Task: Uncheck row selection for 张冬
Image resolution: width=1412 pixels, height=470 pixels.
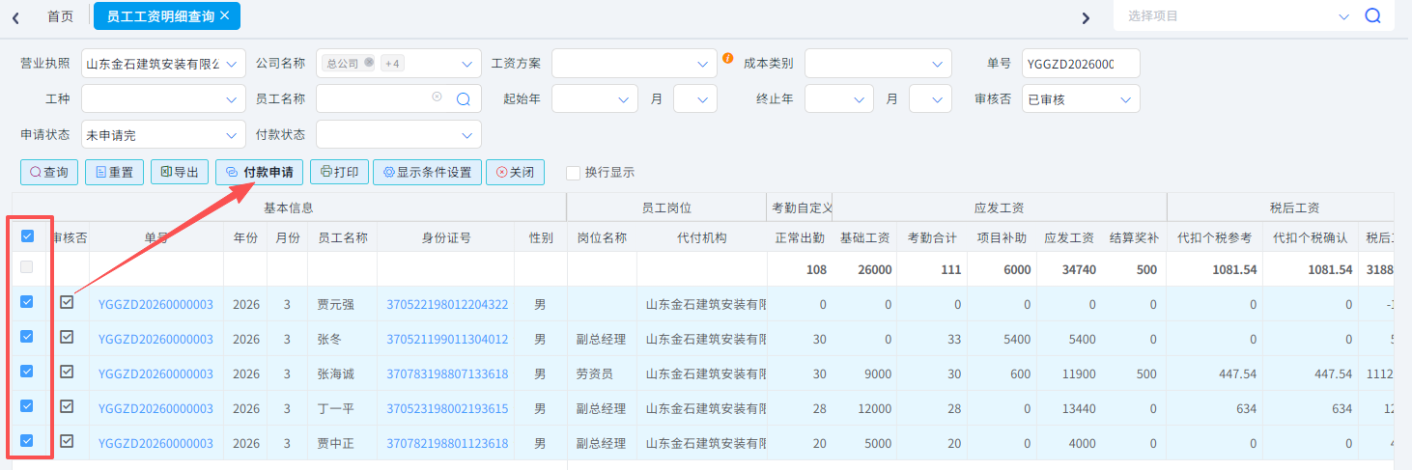Action: click(x=27, y=337)
